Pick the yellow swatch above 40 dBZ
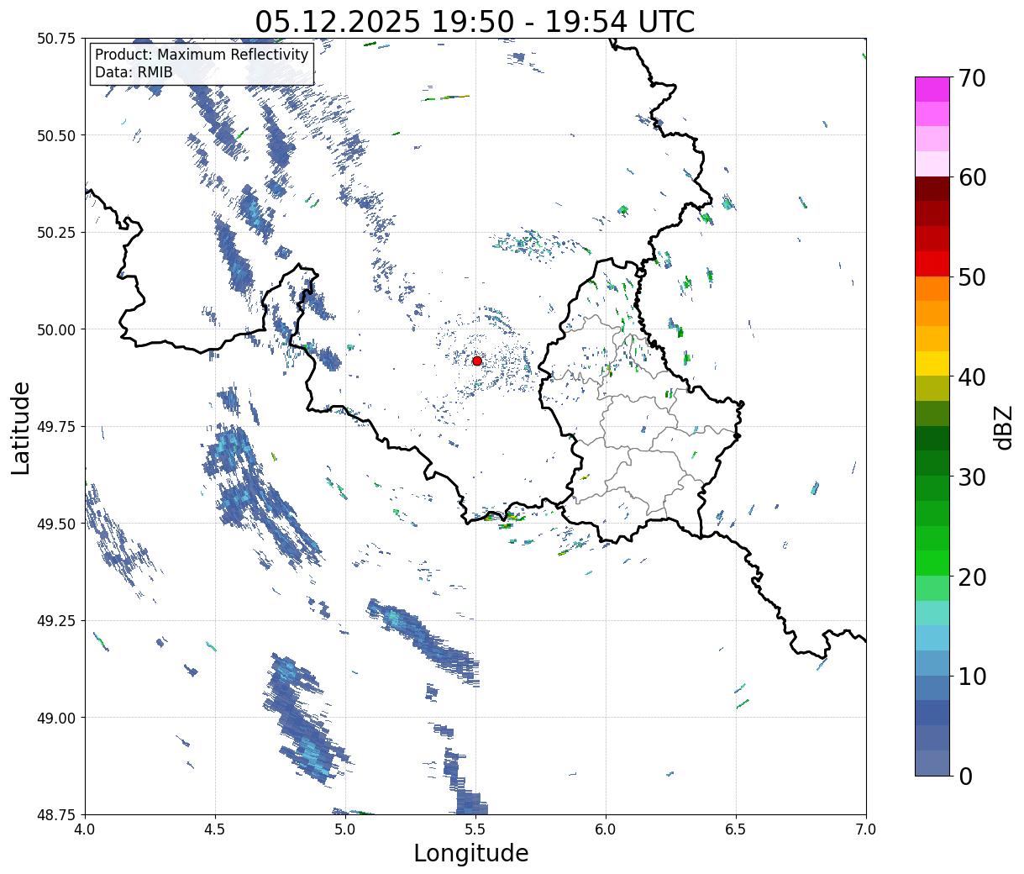The height and width of the screenshot is (874, 1024). coord(932,363)
